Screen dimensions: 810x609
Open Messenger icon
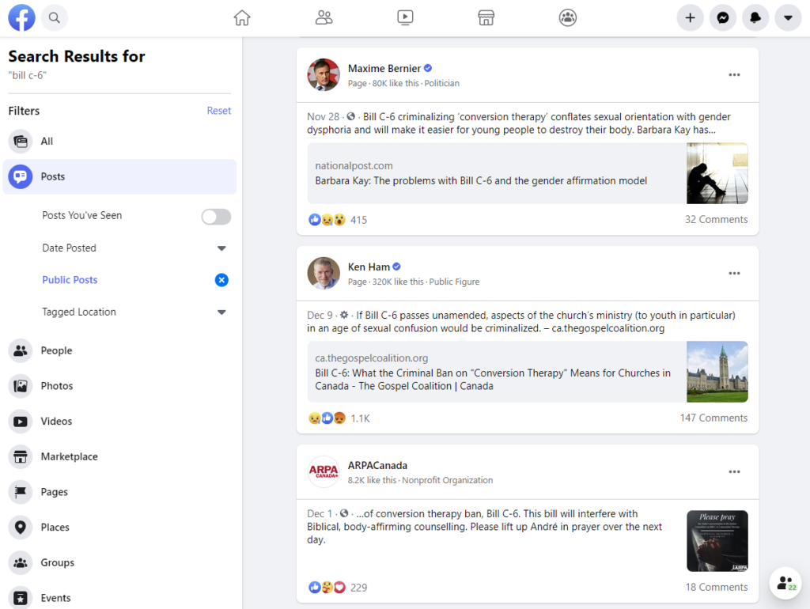click(723, 17)
